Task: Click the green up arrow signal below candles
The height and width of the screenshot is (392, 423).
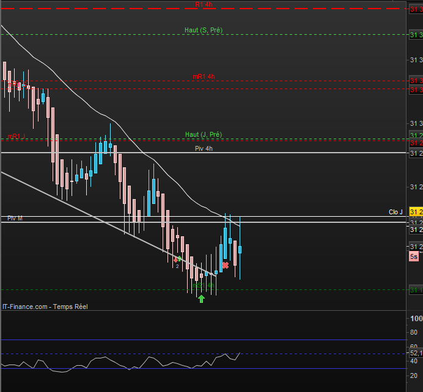Action: [x=201, y=299]
